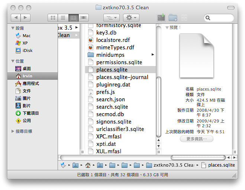Viewport: 245px width, 190px height.
Task: Select the Irvin home folder
Action: [x=32, y=76]
